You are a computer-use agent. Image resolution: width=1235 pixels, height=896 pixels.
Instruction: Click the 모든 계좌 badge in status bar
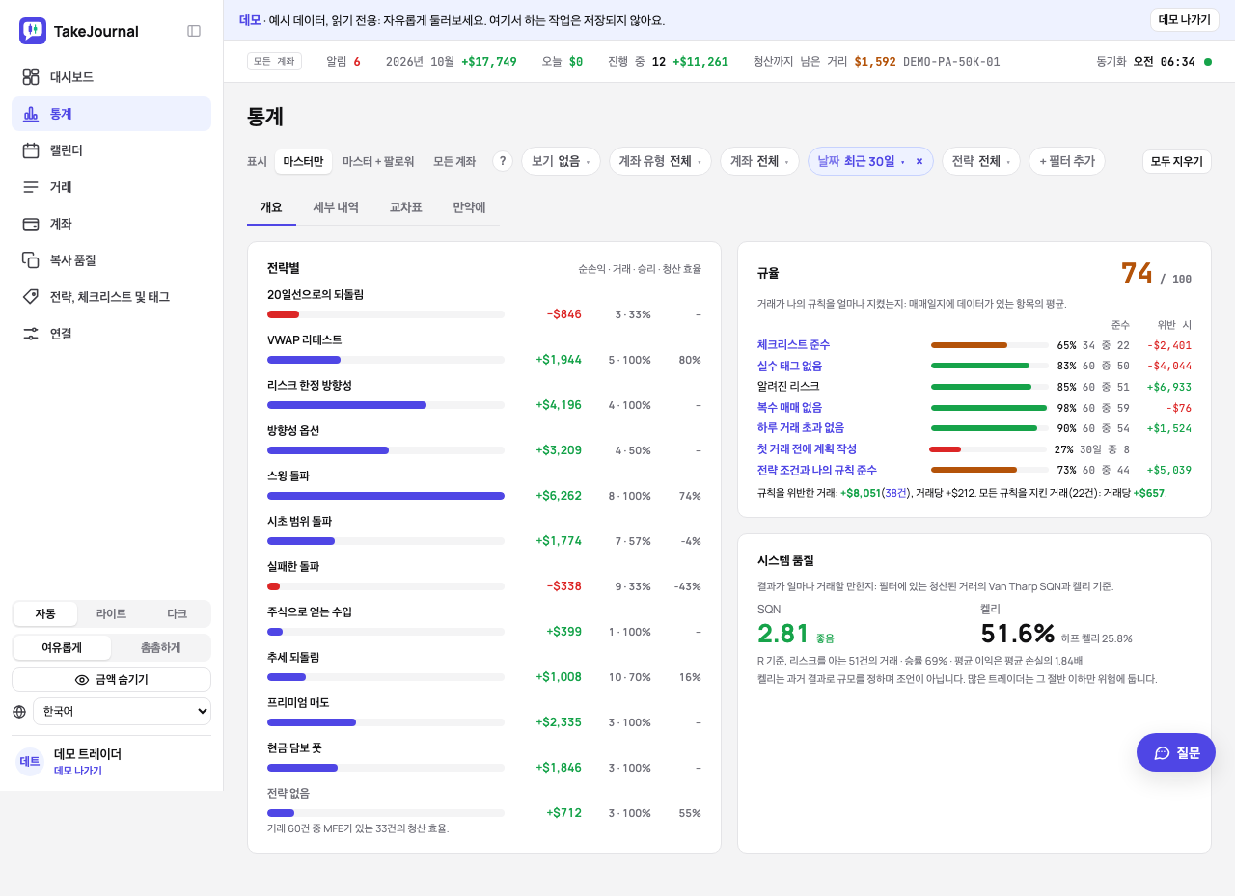[275, 61]
